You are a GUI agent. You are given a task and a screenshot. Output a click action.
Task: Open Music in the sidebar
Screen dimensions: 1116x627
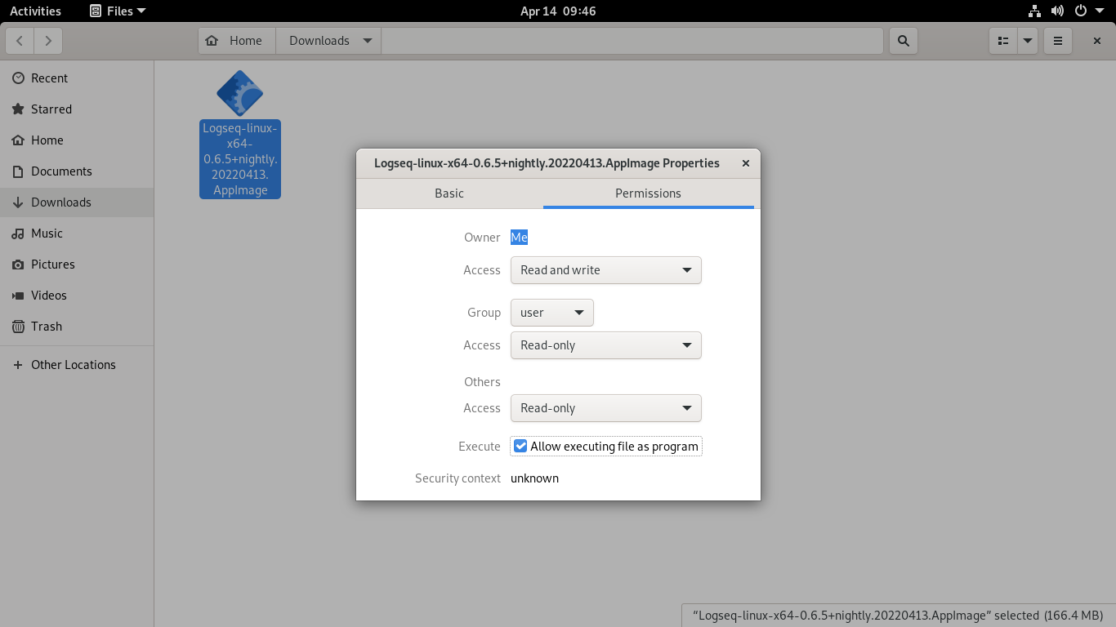[x=77, y=233]
